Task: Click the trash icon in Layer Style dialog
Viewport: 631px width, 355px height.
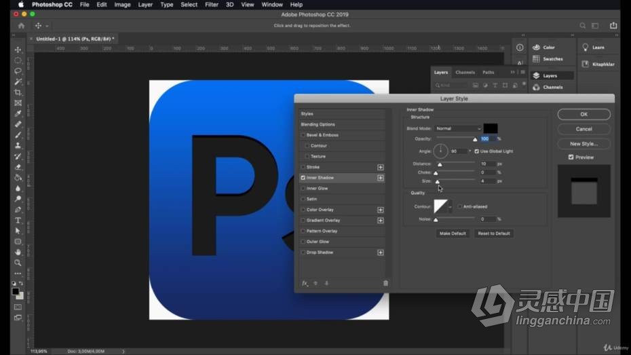Action: click(x=385, y=283)
